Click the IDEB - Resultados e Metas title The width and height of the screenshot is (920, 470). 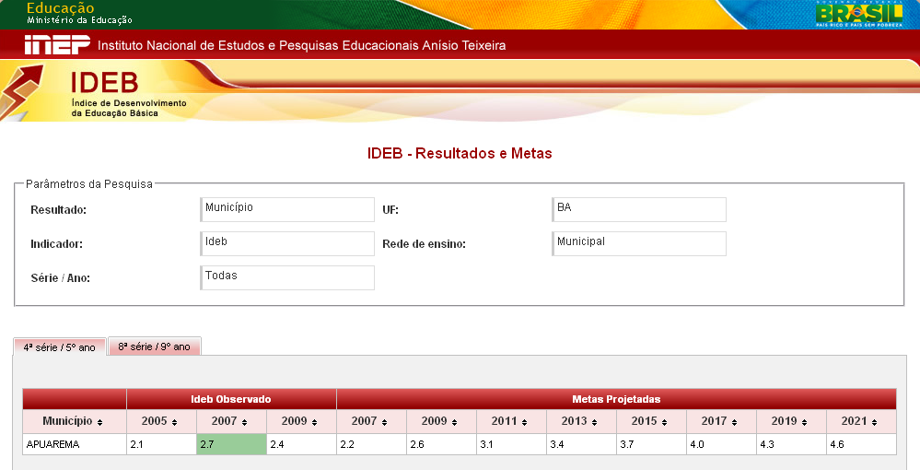(x=460, y=153)
